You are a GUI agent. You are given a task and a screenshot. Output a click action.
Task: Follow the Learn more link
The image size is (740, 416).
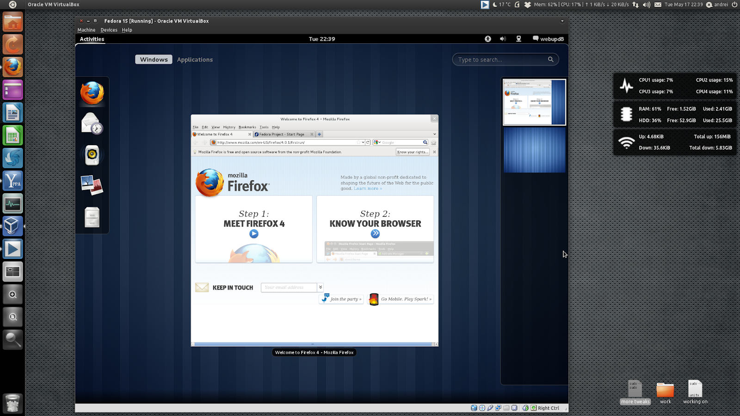(x=367, y=189)
